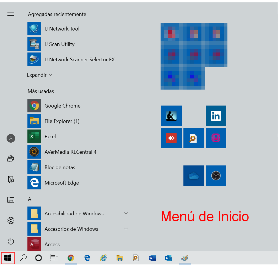Open File Explorer (1) from the app list

[34, 121]
